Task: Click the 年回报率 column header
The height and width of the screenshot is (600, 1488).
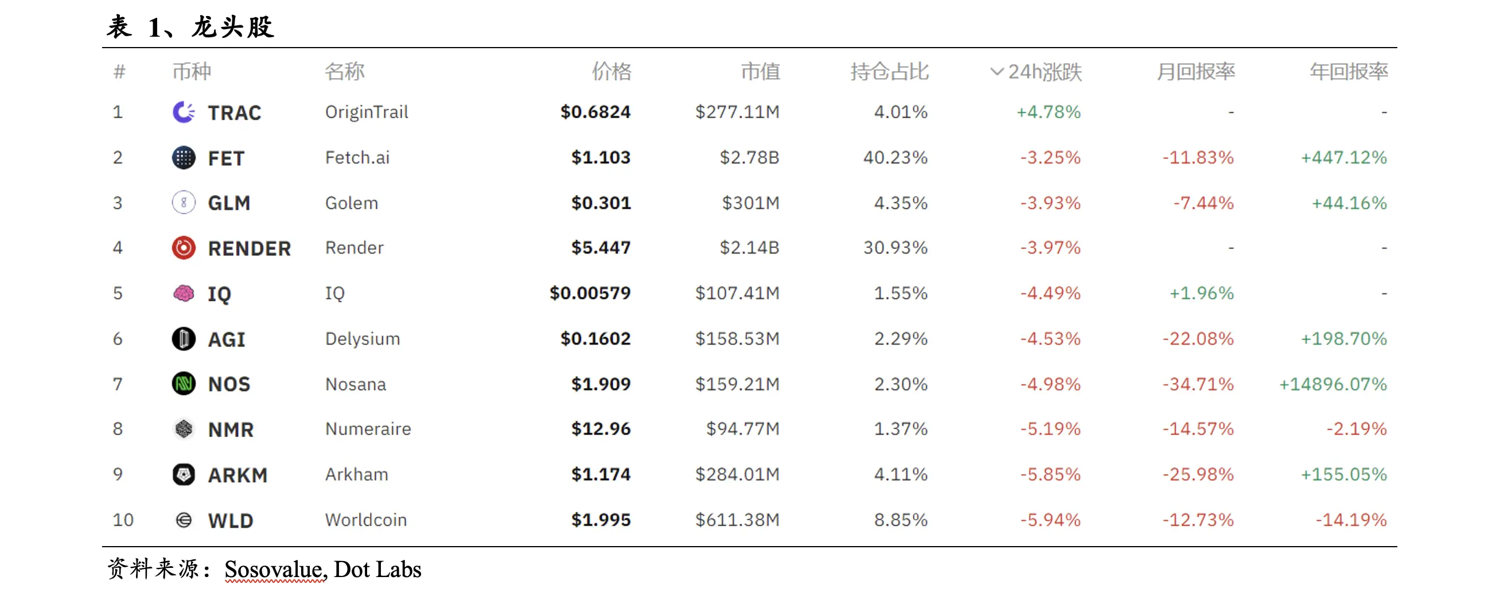Action: click(1348, 72)
